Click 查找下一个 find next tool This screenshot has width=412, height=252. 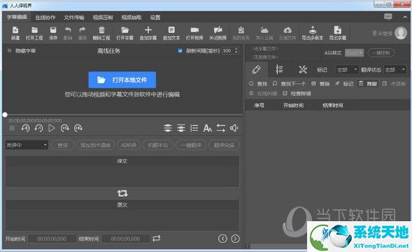(289, 83)
